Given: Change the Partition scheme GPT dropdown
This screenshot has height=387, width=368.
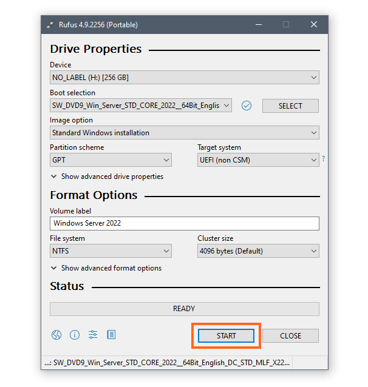Looking at the screenshot, I should point(111,160).
